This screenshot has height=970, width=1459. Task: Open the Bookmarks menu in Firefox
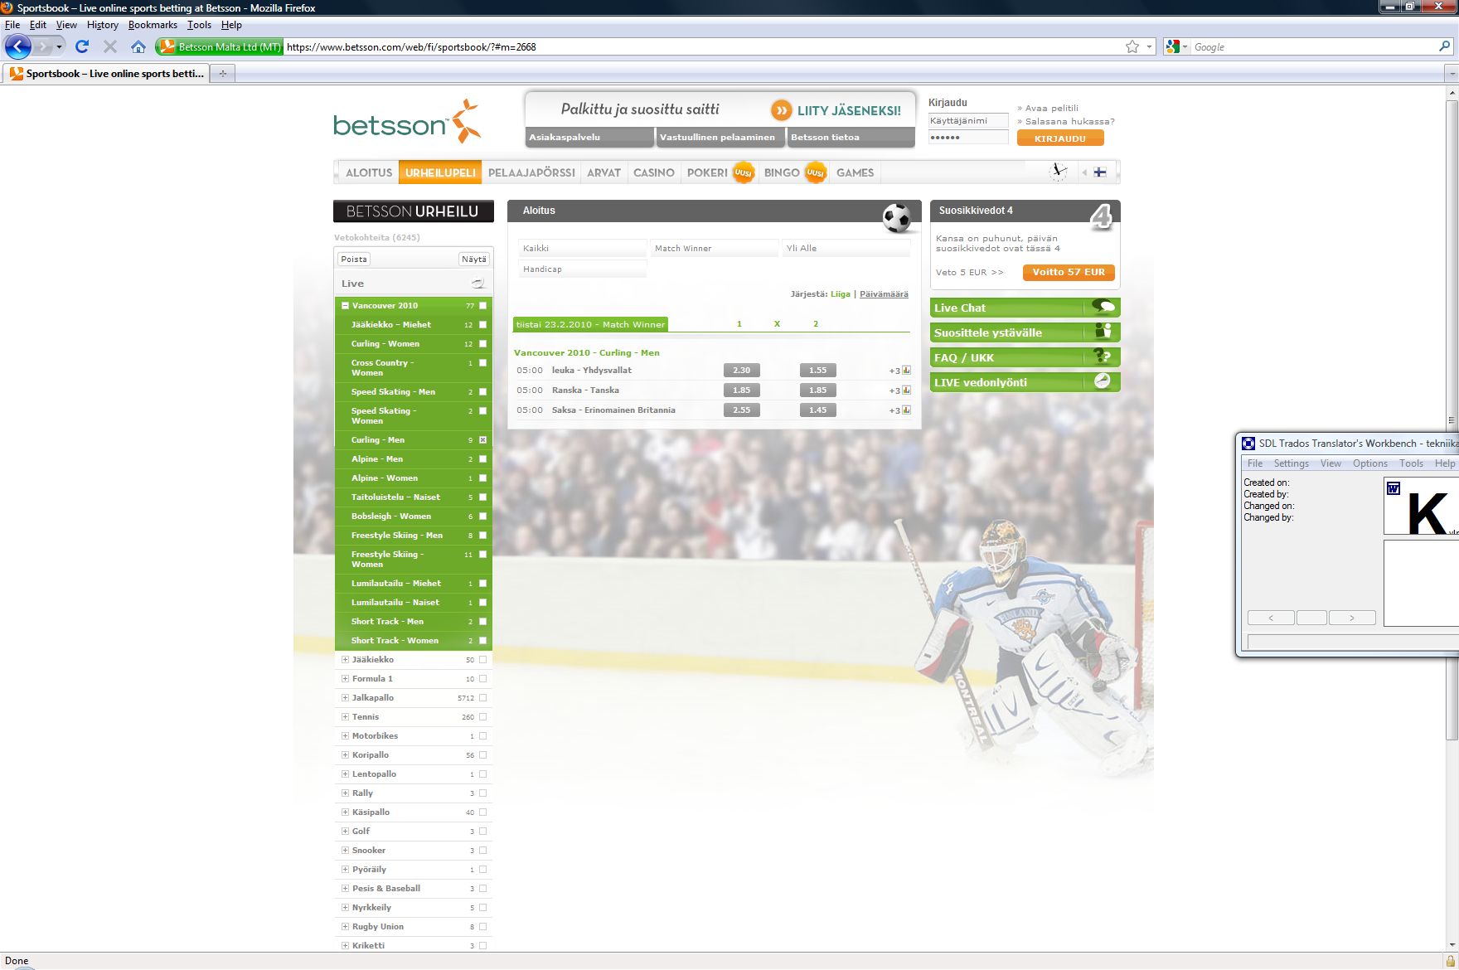coord(153,25)
